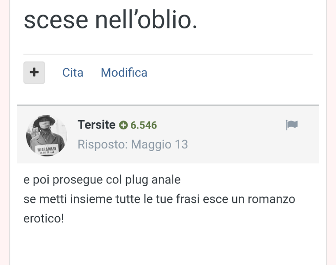Click the word 'Risposto:' in the post header
The height and width of the screenshot is (265, 336).
tap(103, 144)
